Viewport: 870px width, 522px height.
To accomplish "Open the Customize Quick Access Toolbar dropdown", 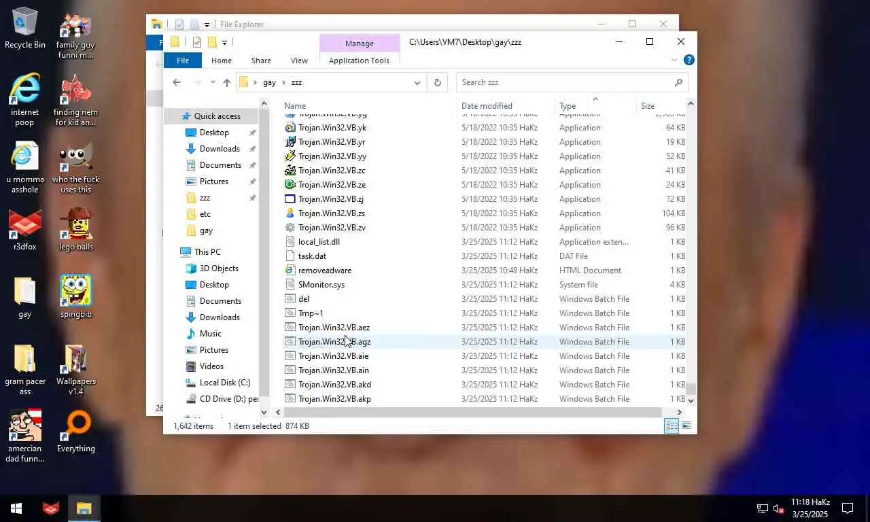I will pyautogui.click(x=224, y=42).
